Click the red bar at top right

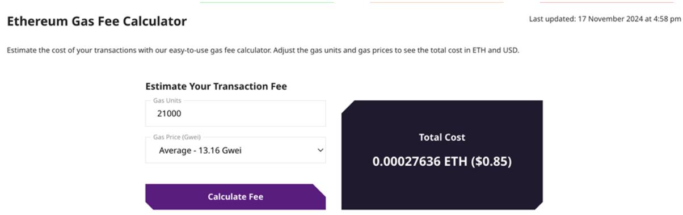pos(607,2)
